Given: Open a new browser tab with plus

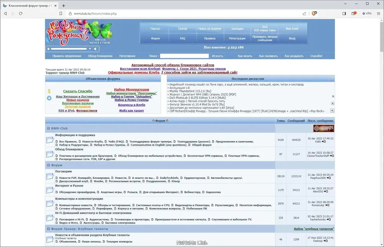Looking at the screenshot, I should click(x=63, y=6).
